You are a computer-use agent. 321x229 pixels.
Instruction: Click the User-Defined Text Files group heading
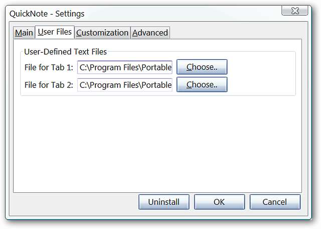coord(65,51)
